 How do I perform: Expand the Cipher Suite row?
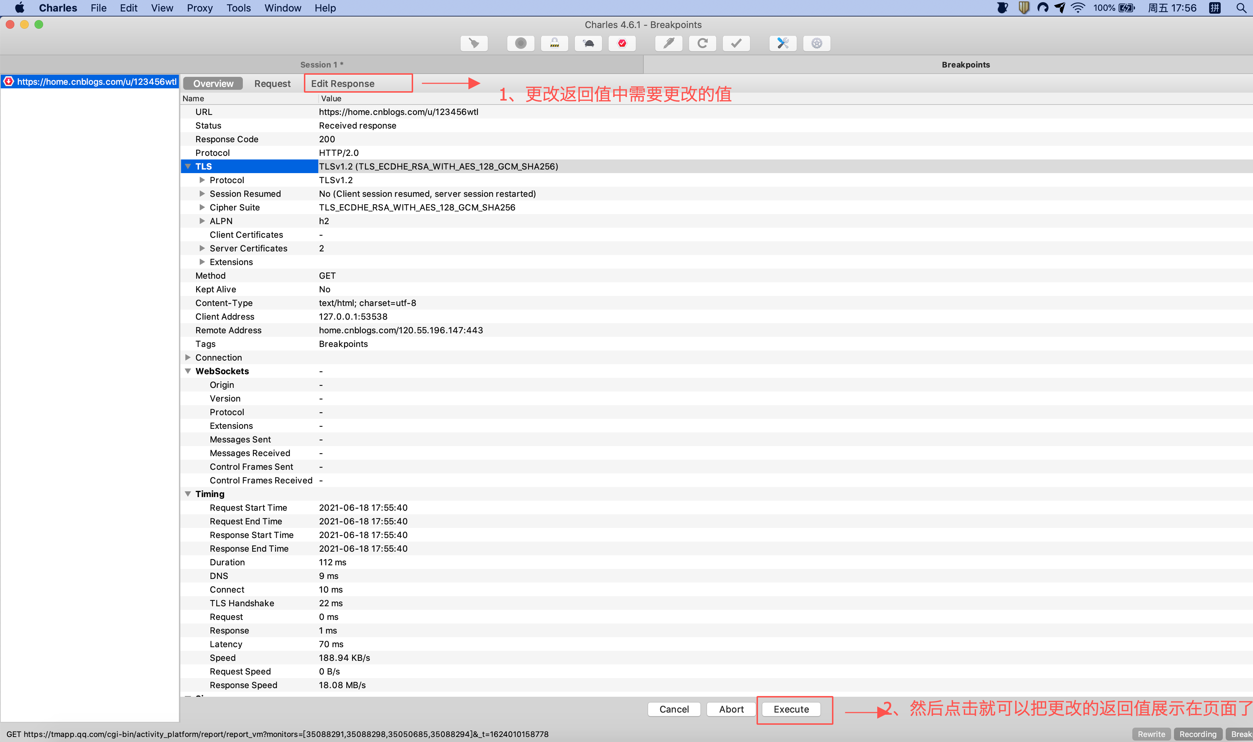click(x=202, y=208)
